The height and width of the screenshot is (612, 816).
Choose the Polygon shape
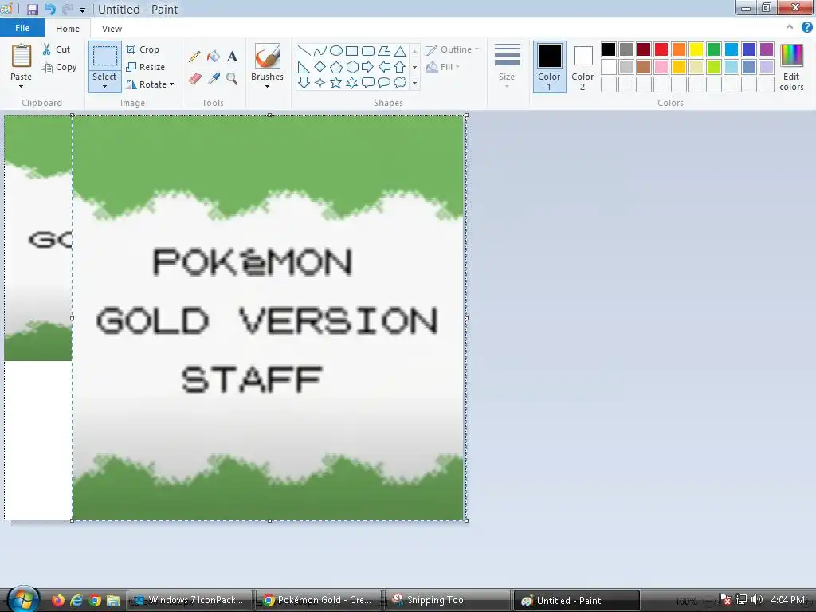(384, 50)
